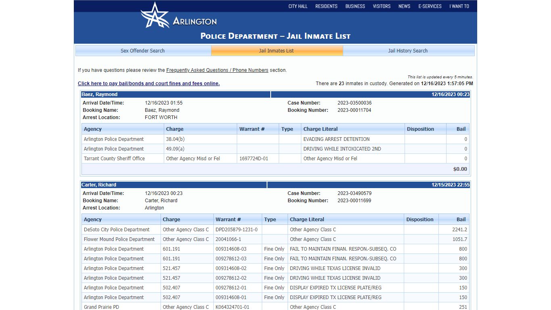Switch to Sex Offender Search tab
Screen dimensions: 551x310
[x=143, y=50]
